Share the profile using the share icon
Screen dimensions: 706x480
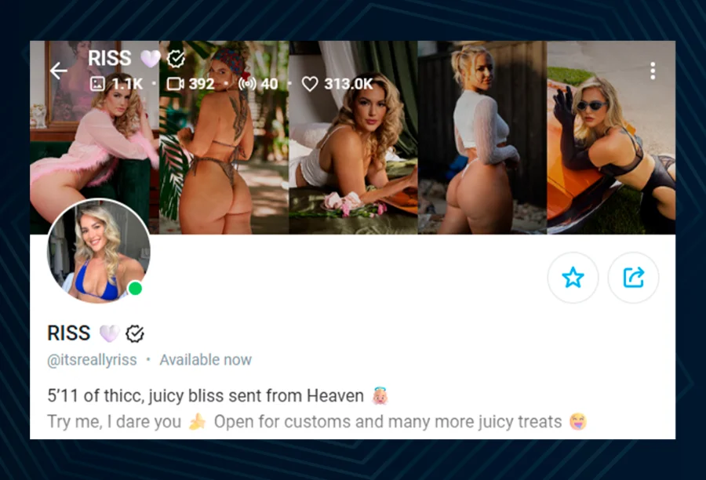point(633,278)
